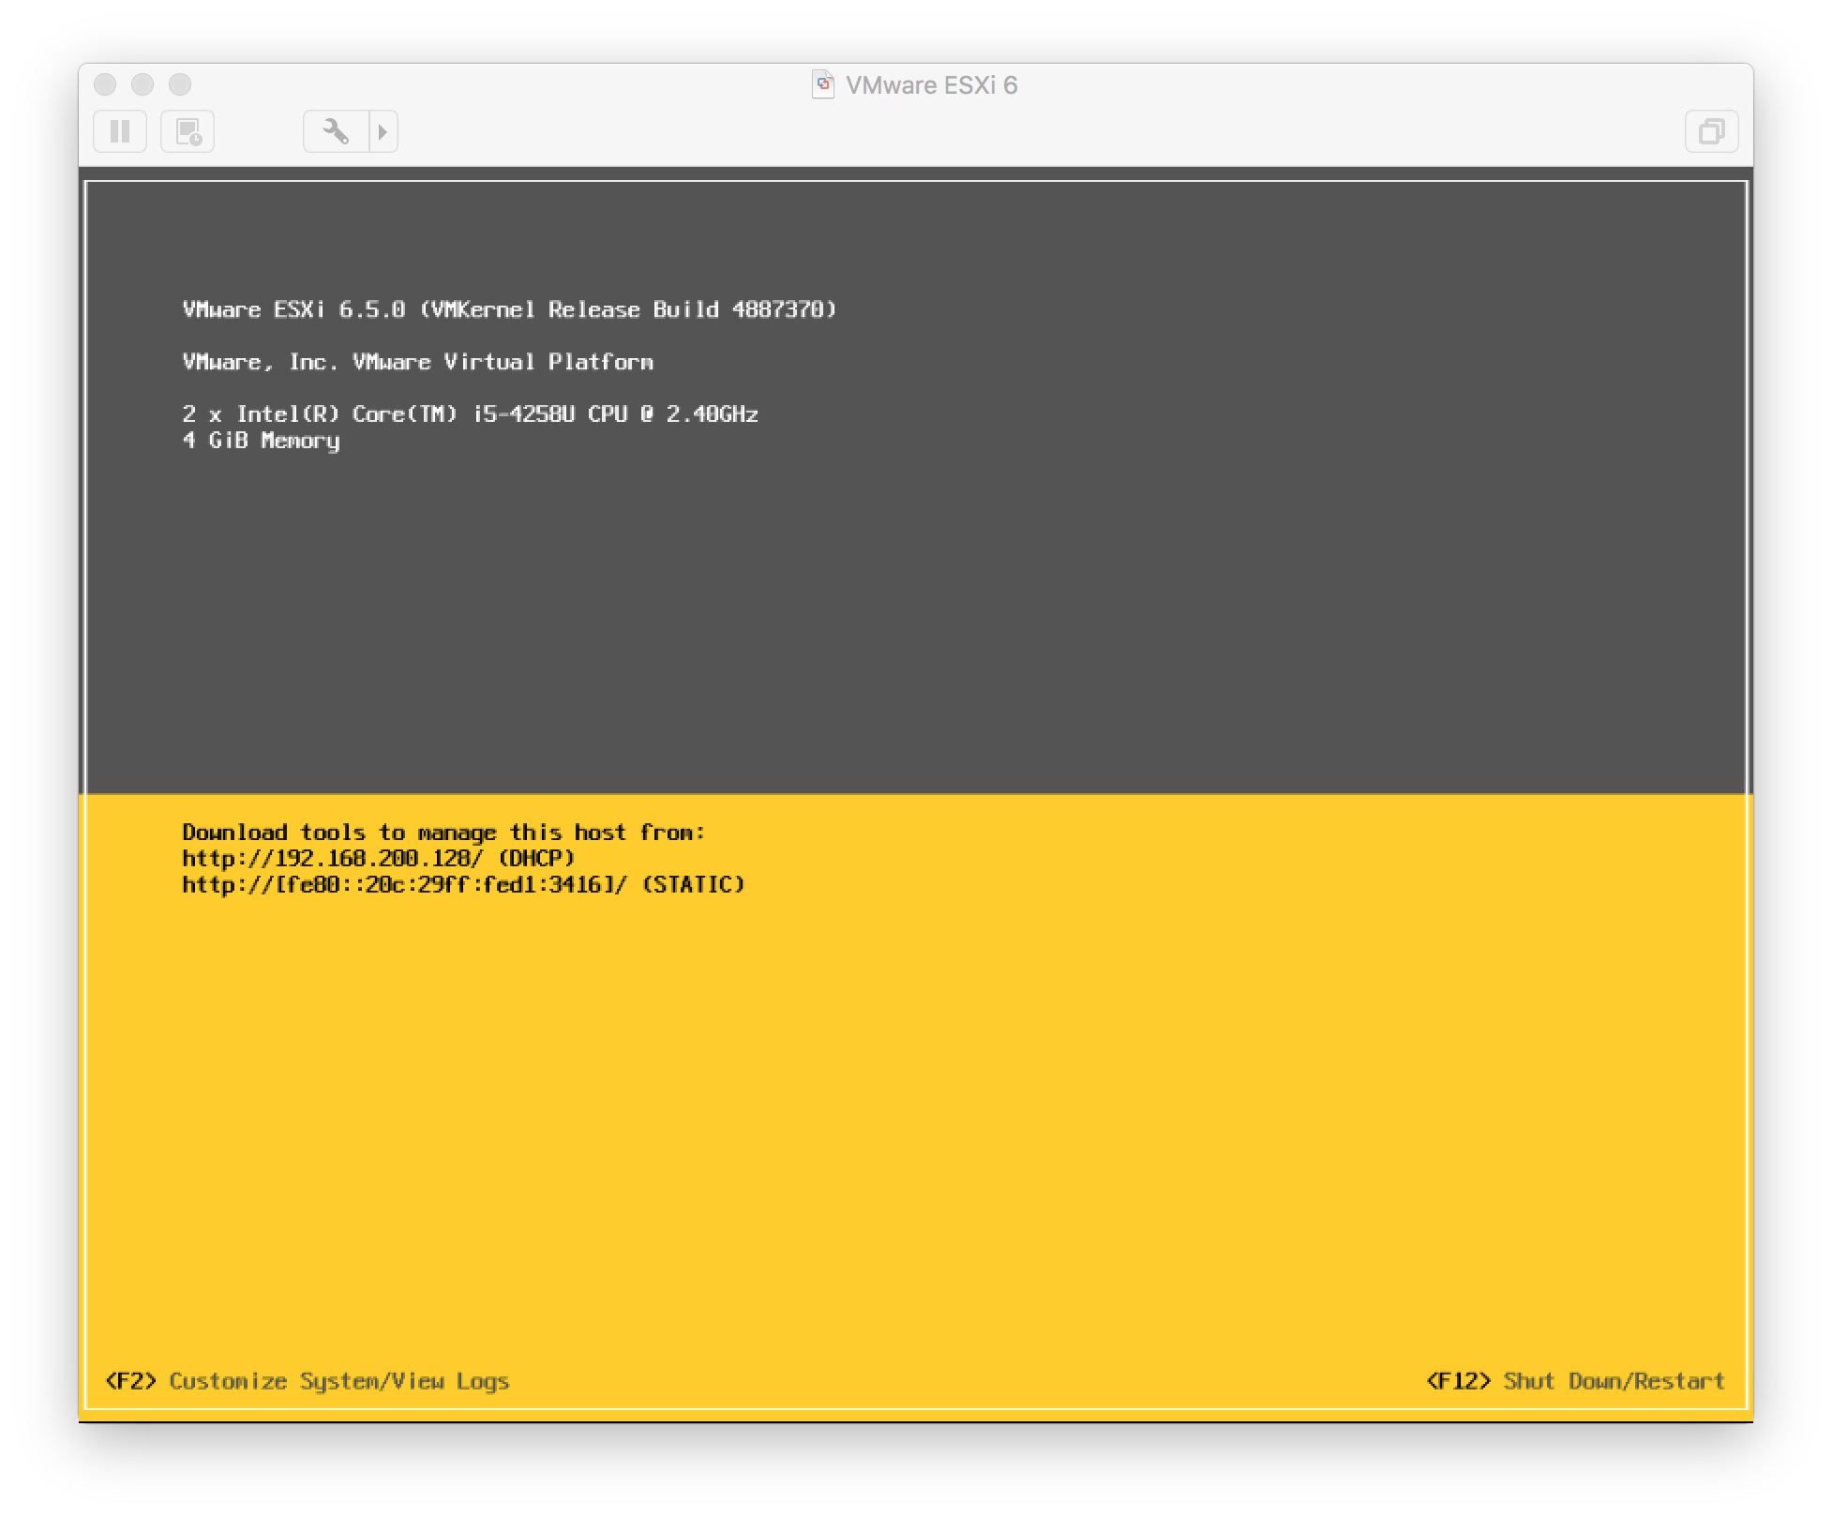This screenshot has height=1517, width=1832.
Task: Click the green zoom traffic light
Action: [180, 84]
